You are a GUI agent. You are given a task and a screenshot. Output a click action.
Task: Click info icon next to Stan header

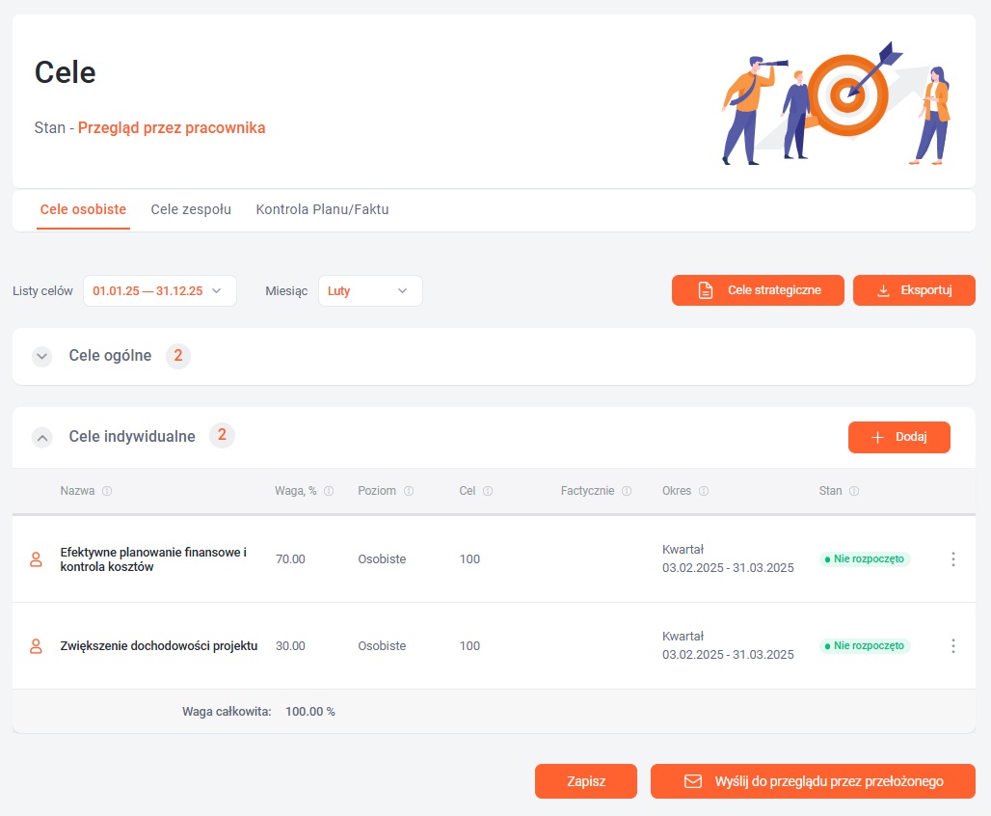pyautogui.click(x=854, y=491)
